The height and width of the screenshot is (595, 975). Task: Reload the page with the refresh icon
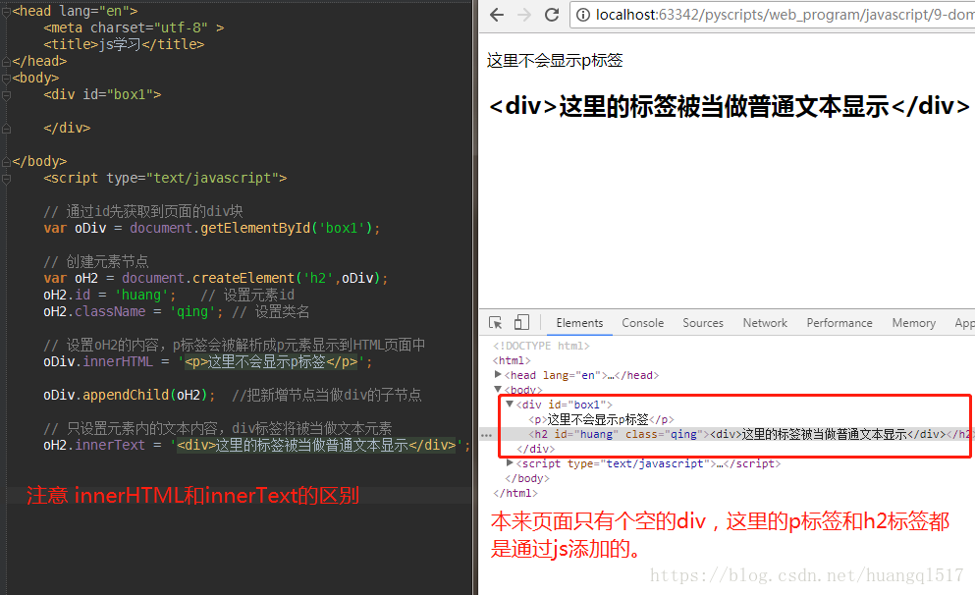point(552,15)
